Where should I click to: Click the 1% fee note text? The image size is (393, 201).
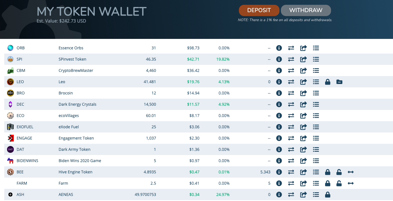tap(285, 20)
